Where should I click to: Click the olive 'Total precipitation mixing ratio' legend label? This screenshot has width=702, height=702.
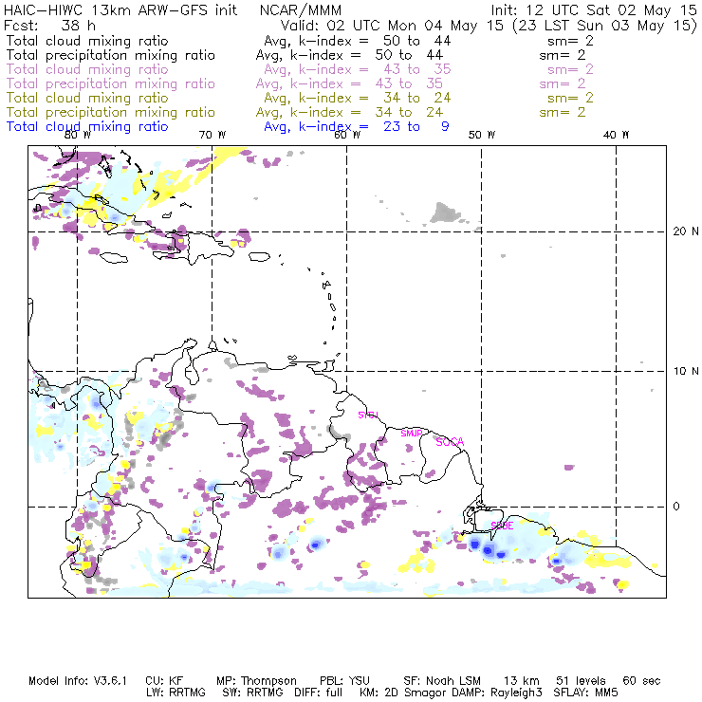(111, 112)
